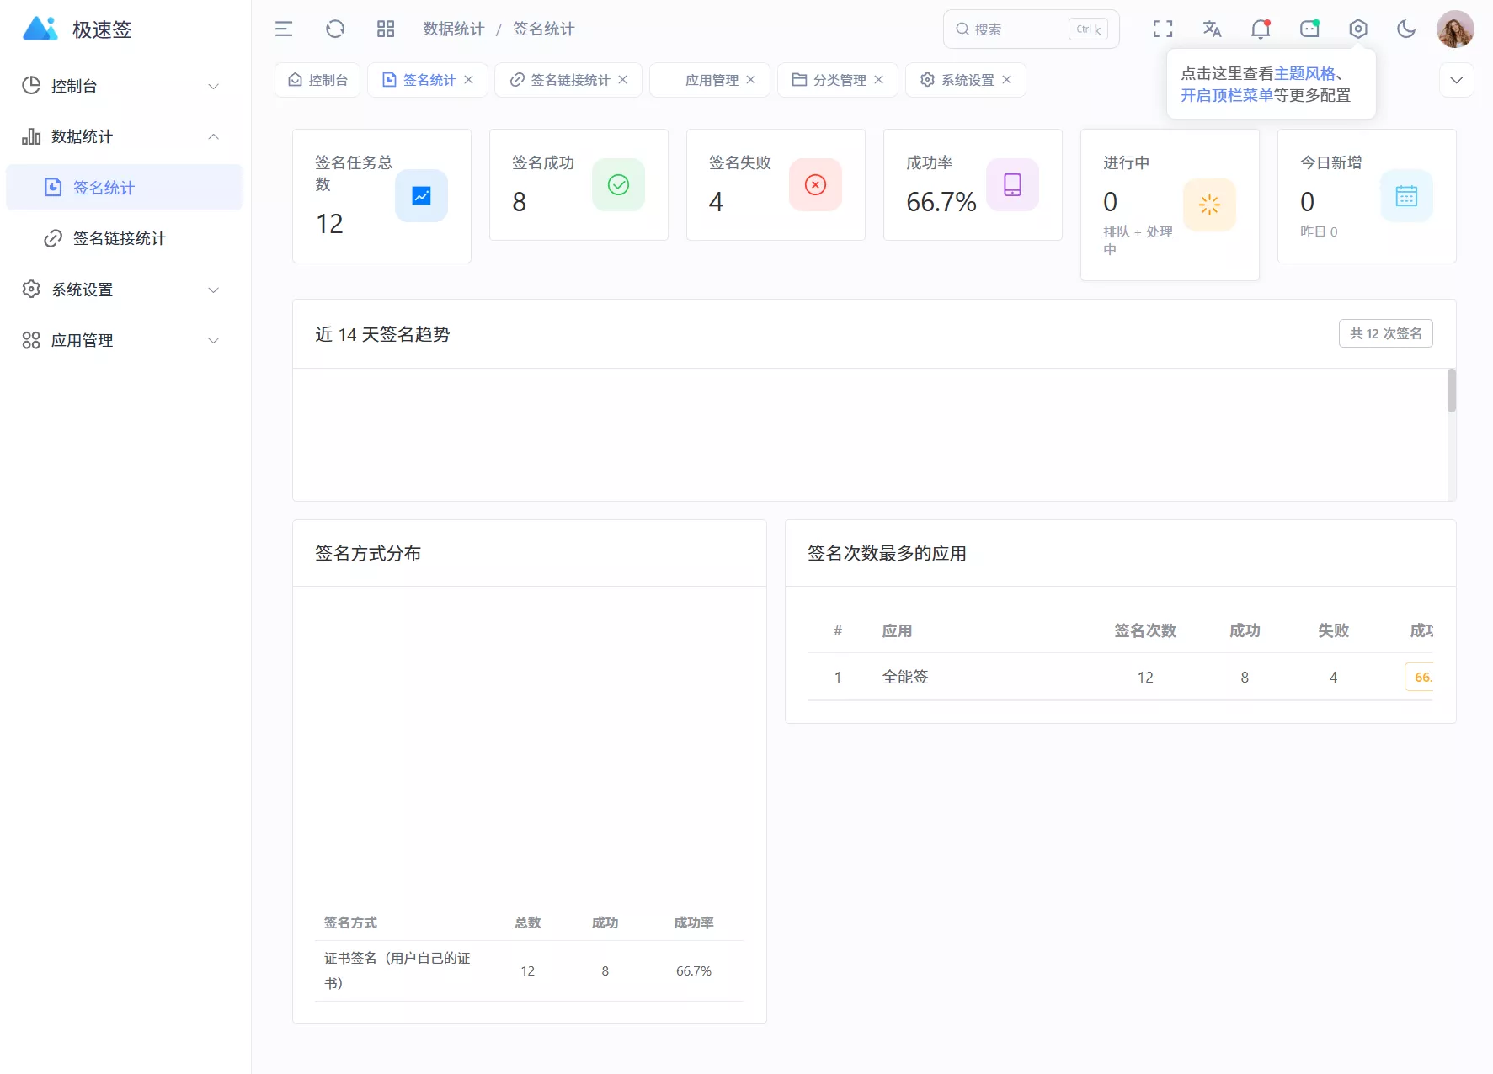Open the grid apps icon in header
Viewport: 1493px width, 1074px height.
(386, 29)
